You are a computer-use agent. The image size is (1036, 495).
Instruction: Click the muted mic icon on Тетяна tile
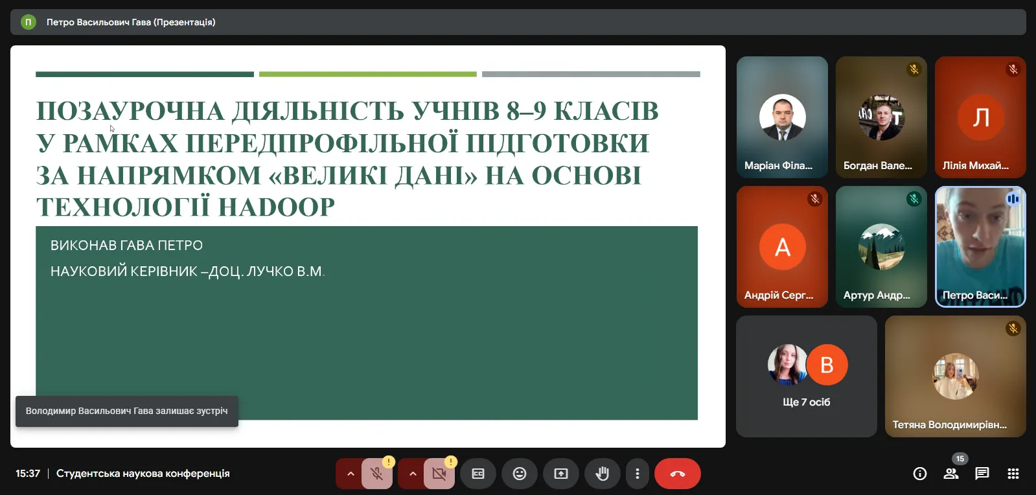pos(1013,328)
